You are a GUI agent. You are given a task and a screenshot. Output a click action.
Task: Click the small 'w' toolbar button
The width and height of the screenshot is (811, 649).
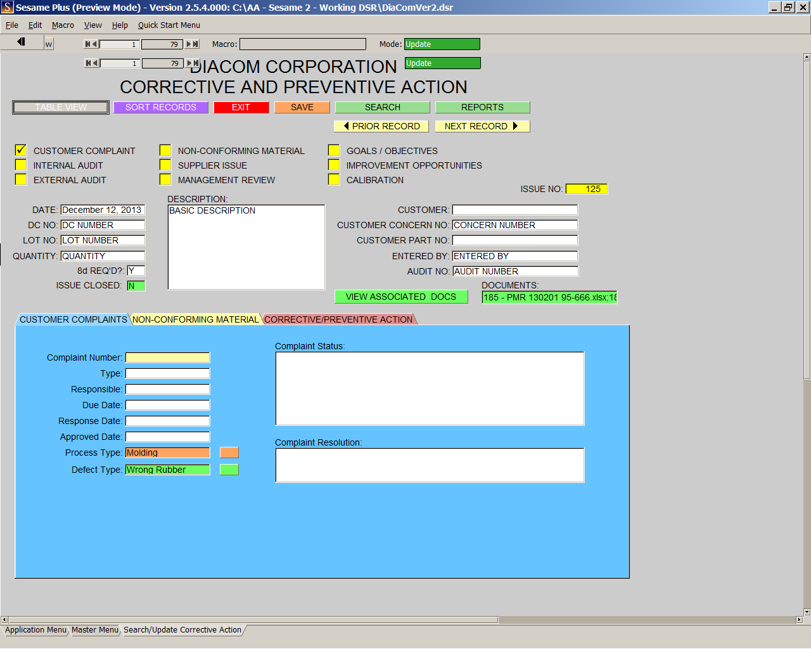[x=49, y=44]
